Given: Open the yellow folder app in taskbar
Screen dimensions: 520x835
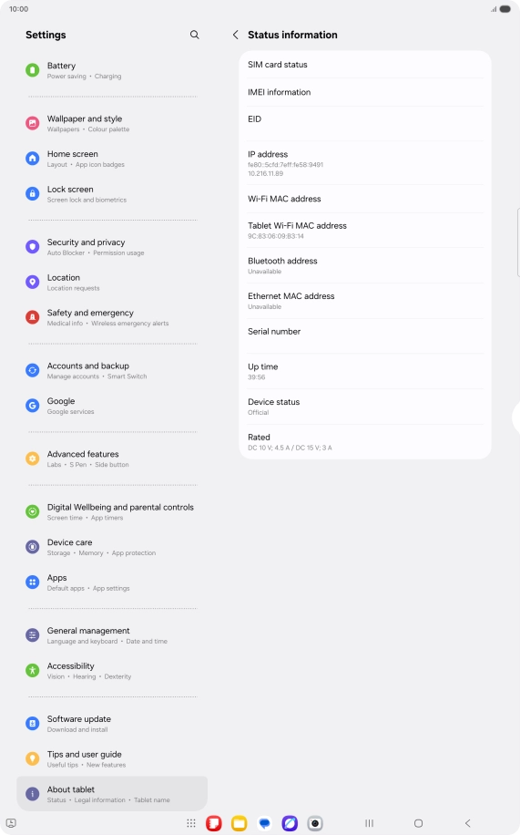Looking at the screenshot, I should (239, 823).
